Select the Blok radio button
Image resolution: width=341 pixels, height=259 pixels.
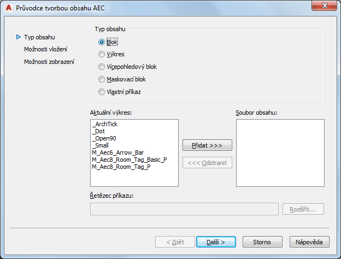point(101,42)
